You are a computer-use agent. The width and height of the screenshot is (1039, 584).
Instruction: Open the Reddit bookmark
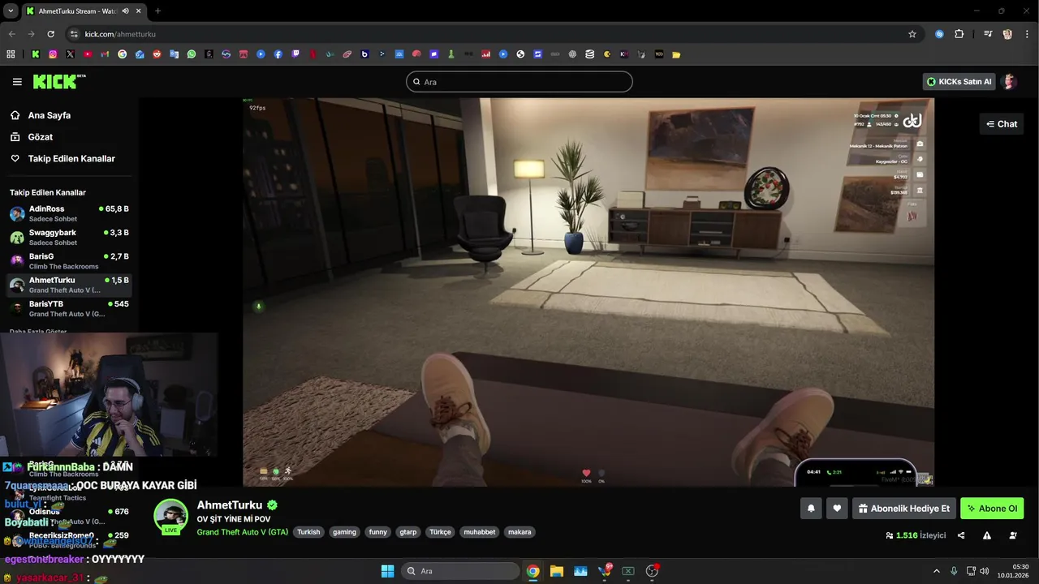(157, 54)
